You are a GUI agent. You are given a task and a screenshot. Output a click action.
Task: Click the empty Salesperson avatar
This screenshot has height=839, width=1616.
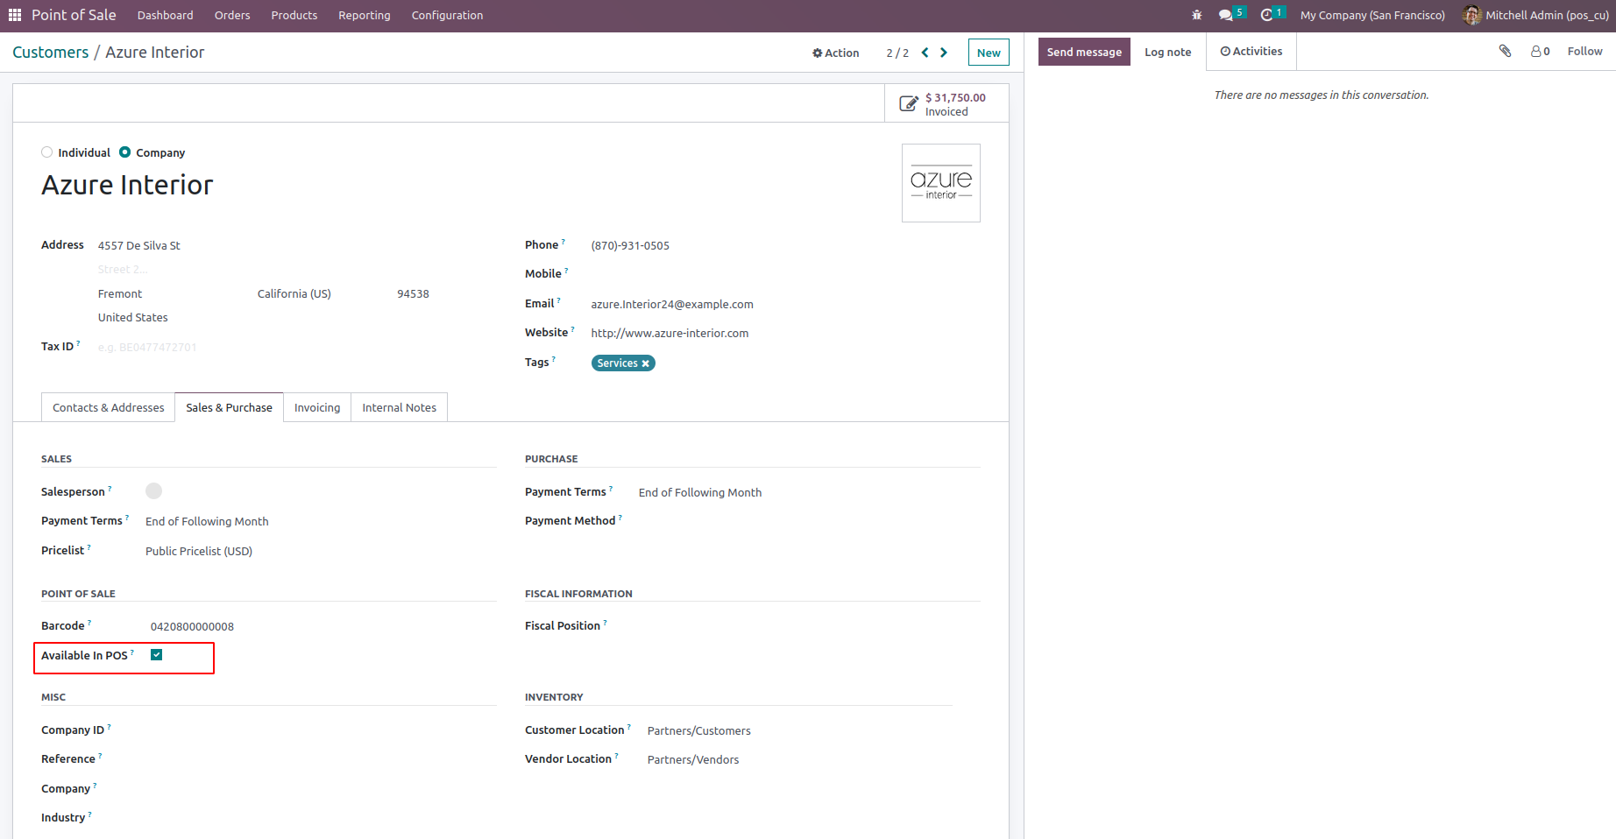pos(154,491)
